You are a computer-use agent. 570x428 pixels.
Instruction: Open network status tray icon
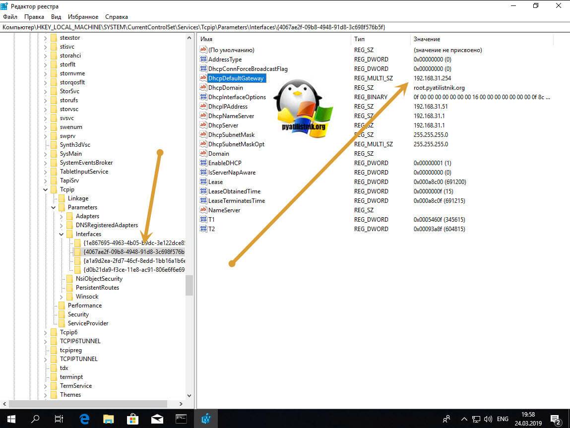[x=476, y=419]
